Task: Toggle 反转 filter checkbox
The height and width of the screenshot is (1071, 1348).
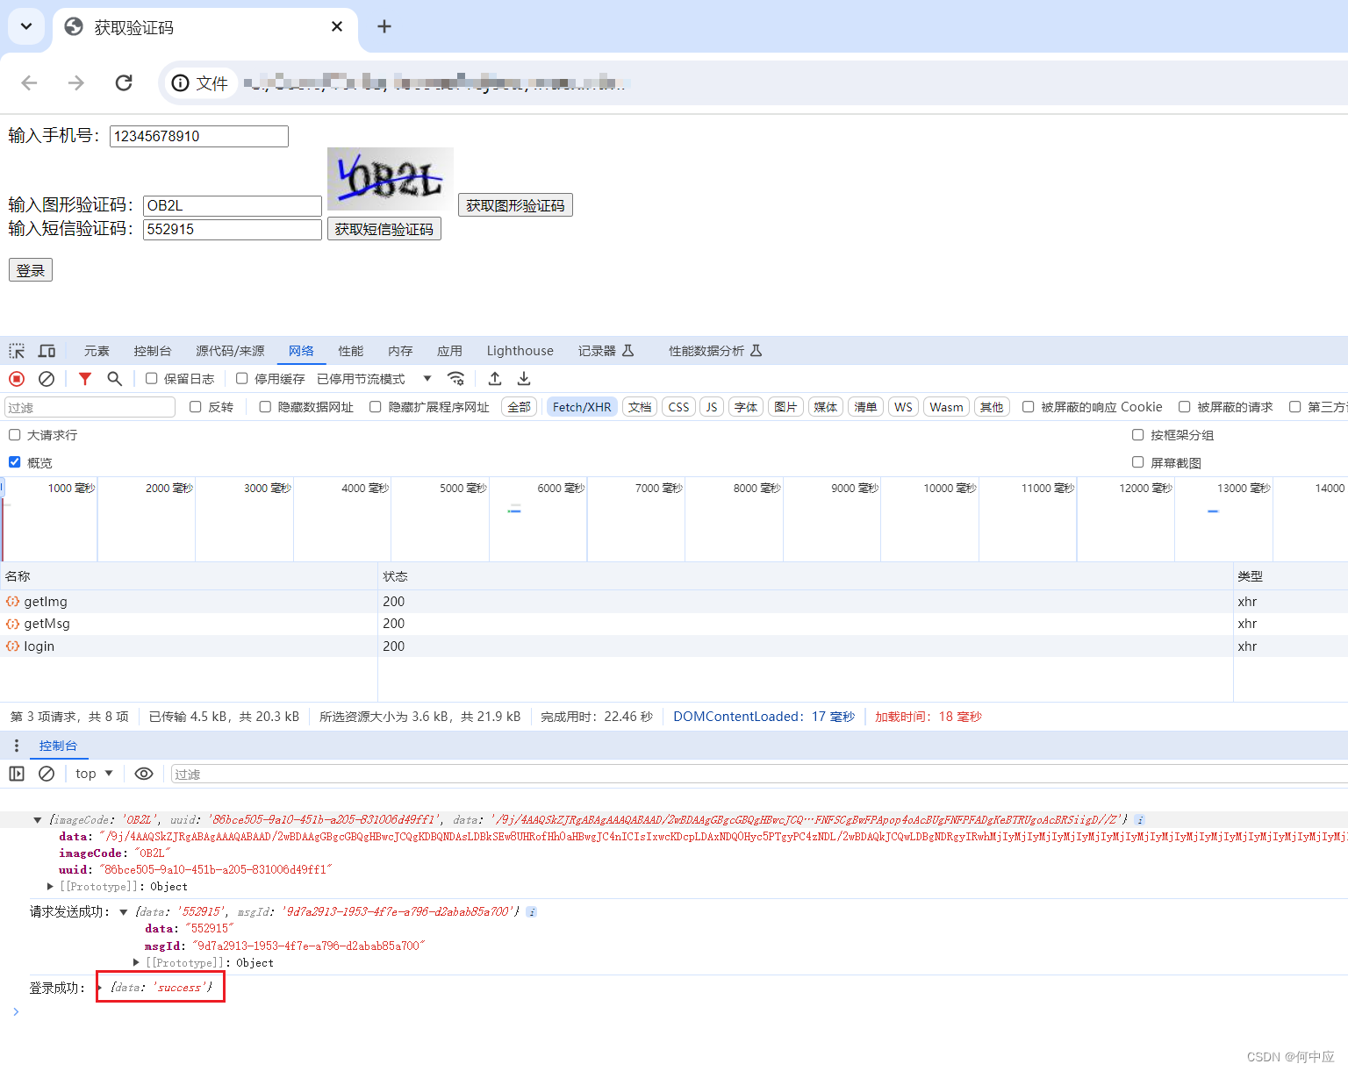Action: [x=195, y=407]
